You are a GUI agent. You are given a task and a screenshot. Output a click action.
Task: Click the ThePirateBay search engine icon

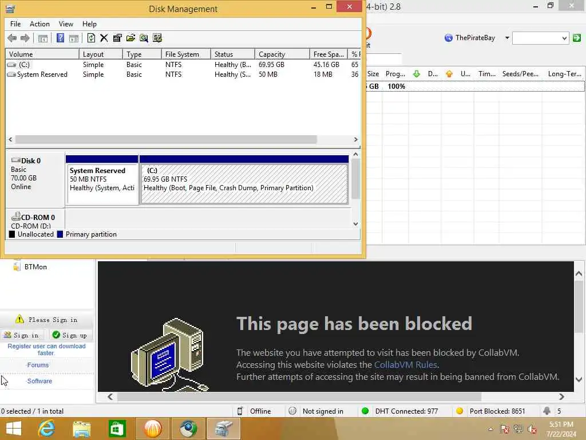click(449, 38)
